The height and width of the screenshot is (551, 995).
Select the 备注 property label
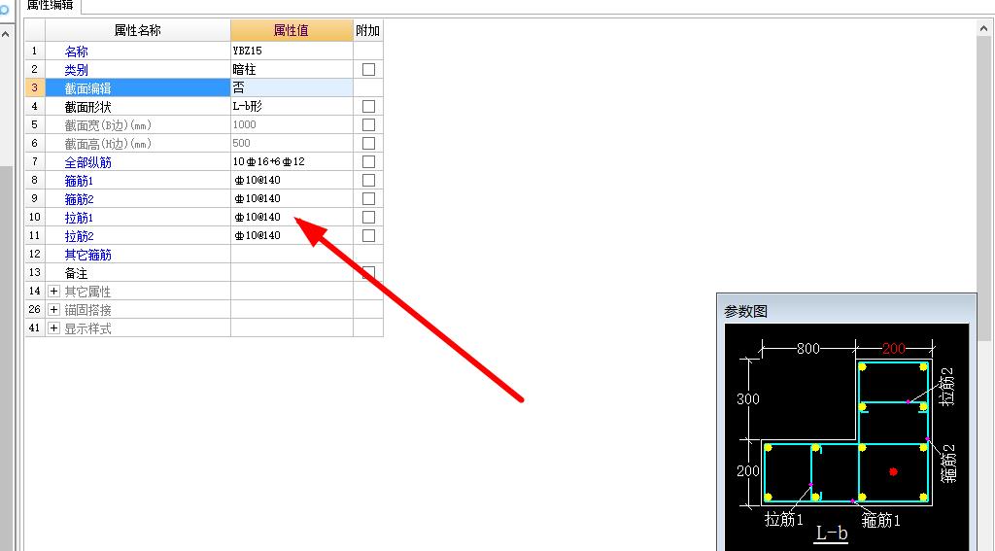tap(76, 272)
